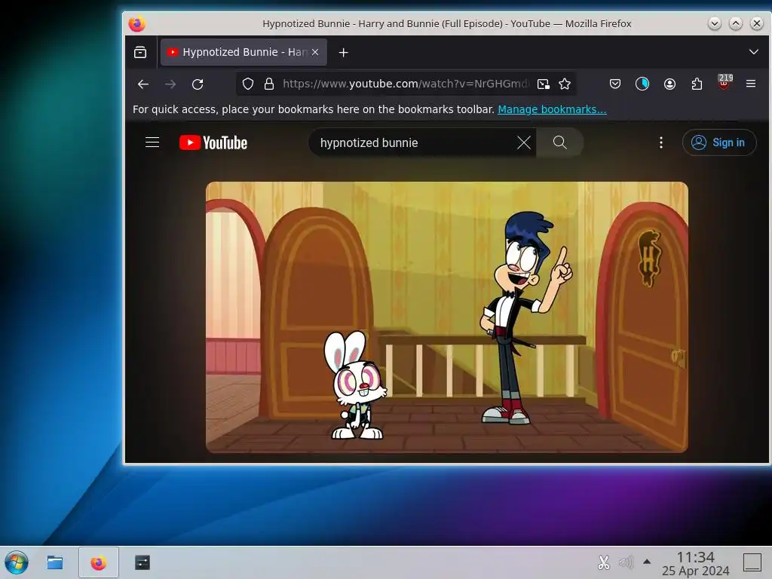Viewport: 772px width, 579px height.
Task: Open the terminal-like taskbar app icon
Action: 142,562
